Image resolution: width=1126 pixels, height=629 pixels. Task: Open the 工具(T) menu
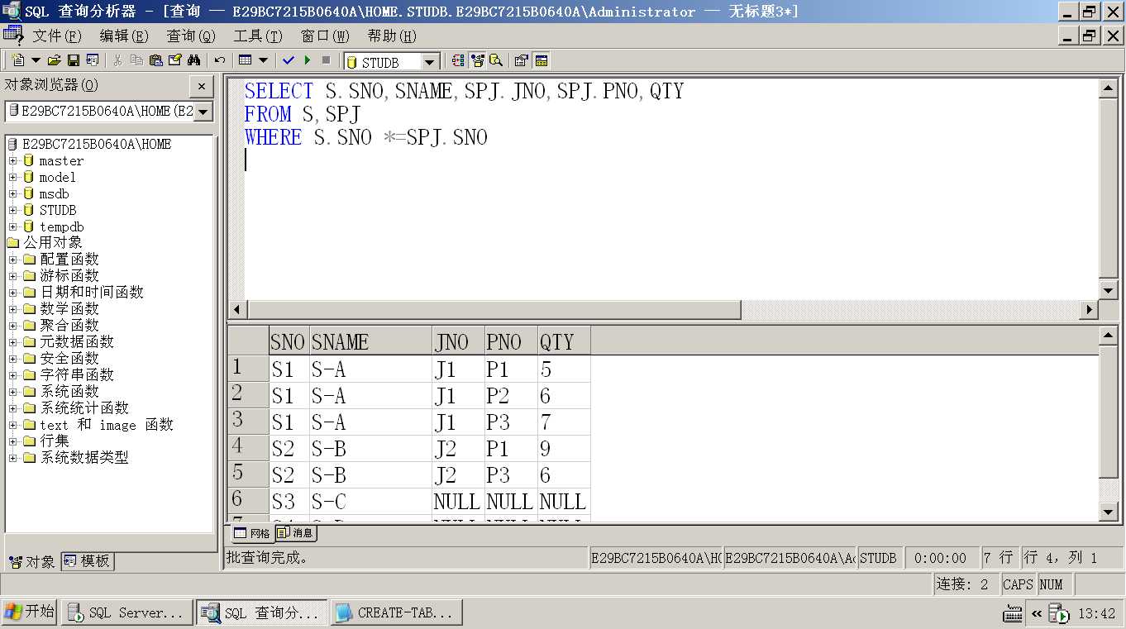pyautogui.click(x=258, y=36)
